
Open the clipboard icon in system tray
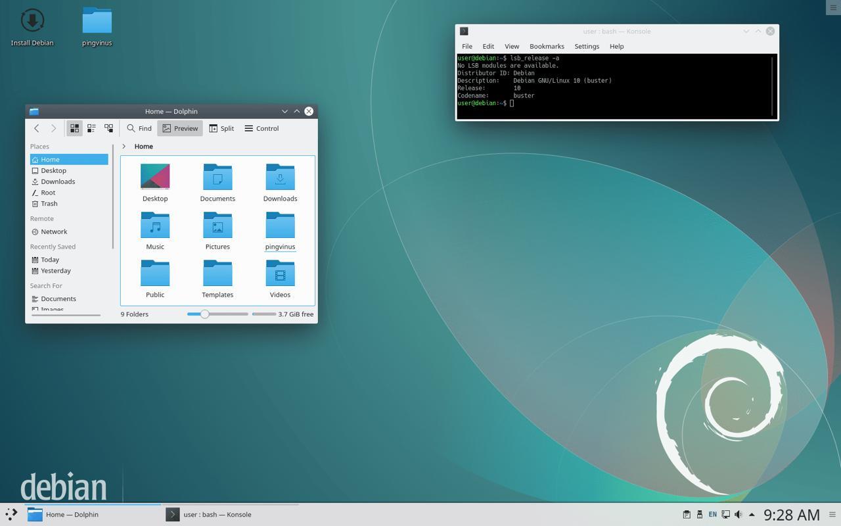[686, 515]
